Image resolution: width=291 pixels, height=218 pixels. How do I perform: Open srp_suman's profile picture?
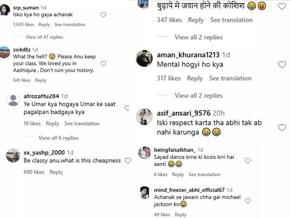5,10
